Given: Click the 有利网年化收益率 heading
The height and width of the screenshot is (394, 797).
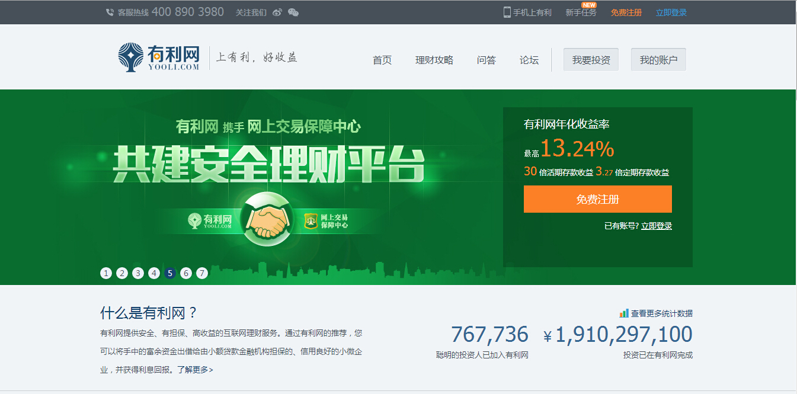Looking at the screenshot, I should point(566,124).
